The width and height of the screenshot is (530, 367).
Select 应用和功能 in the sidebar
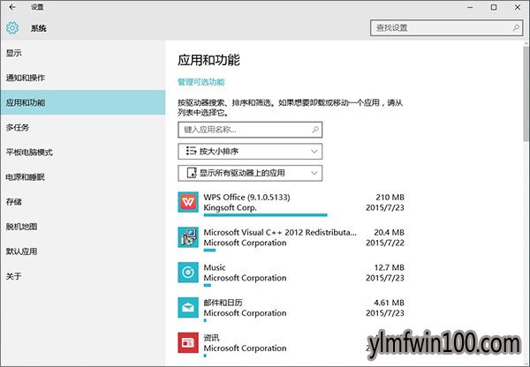[83, 102]
